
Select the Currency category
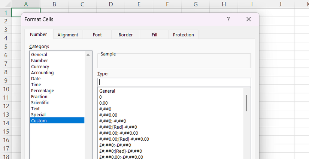[x=57, y=67]
